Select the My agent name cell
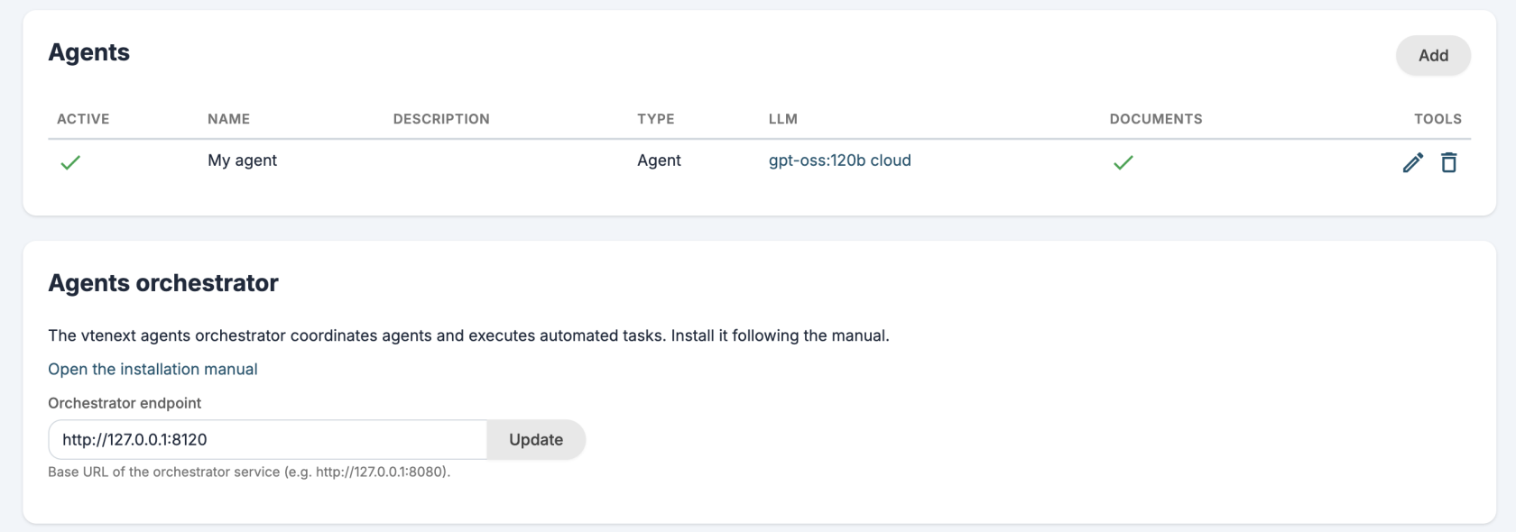Viewport: 1516px width, 532px height. [242, 161]
